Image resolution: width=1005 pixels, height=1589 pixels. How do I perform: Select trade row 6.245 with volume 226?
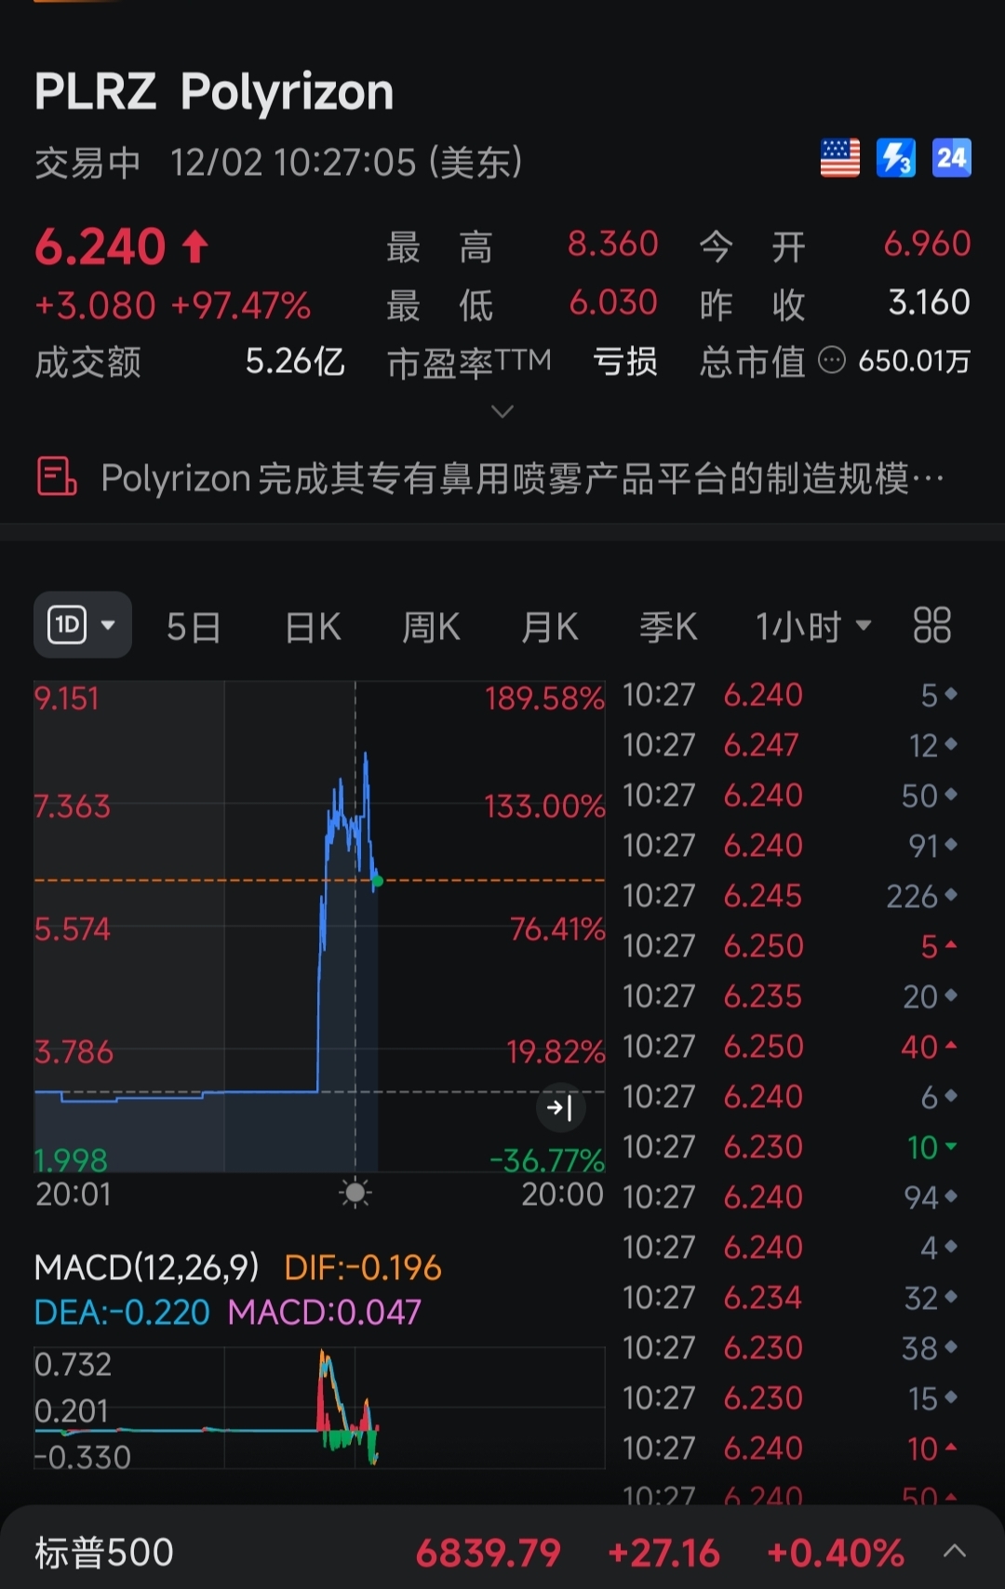click(x=790, y=896)
